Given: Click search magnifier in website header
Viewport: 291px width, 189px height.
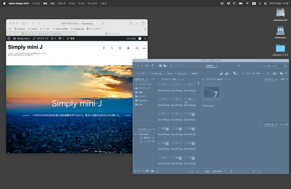Looking at the screenshot, I should coord(137,48).
